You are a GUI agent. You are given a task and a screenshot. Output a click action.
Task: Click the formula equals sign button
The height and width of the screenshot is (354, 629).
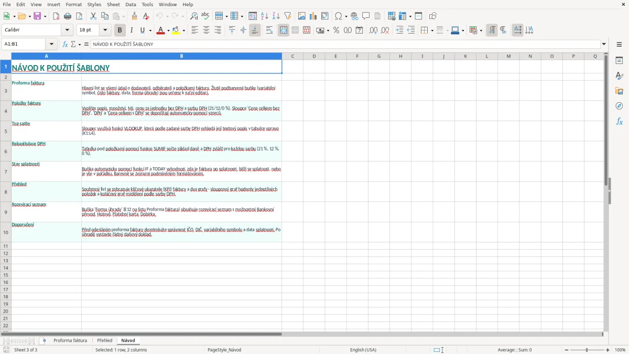click(86, 44)
